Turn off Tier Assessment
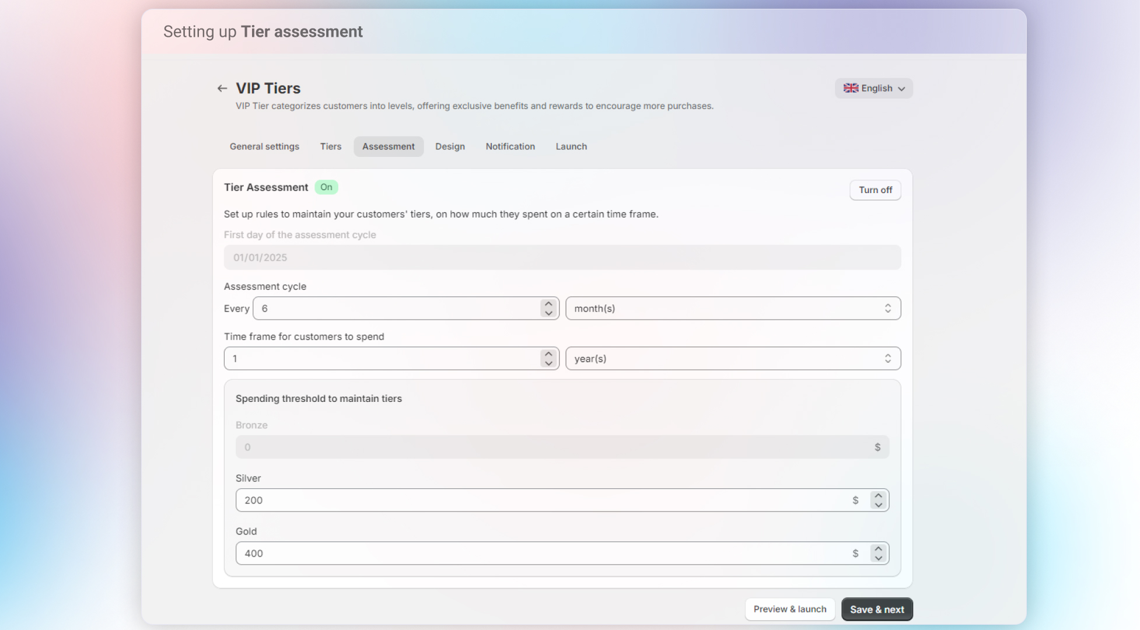This screenshot has height=630, width=1140. click(875, 190)
